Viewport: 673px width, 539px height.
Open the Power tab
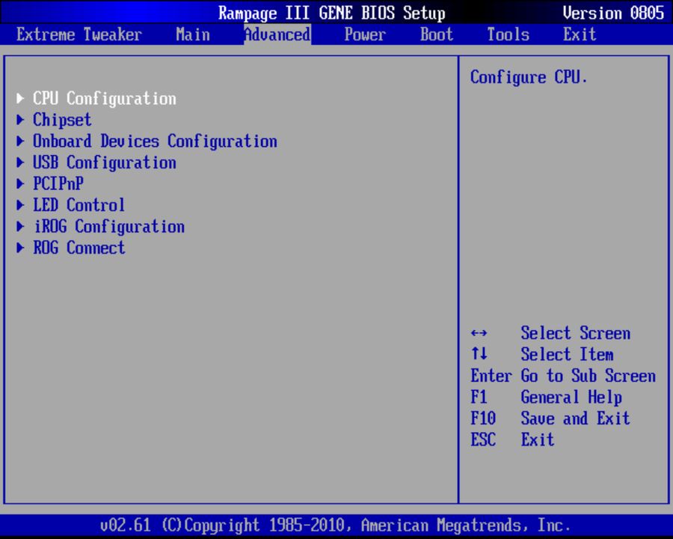coord(365,34)
